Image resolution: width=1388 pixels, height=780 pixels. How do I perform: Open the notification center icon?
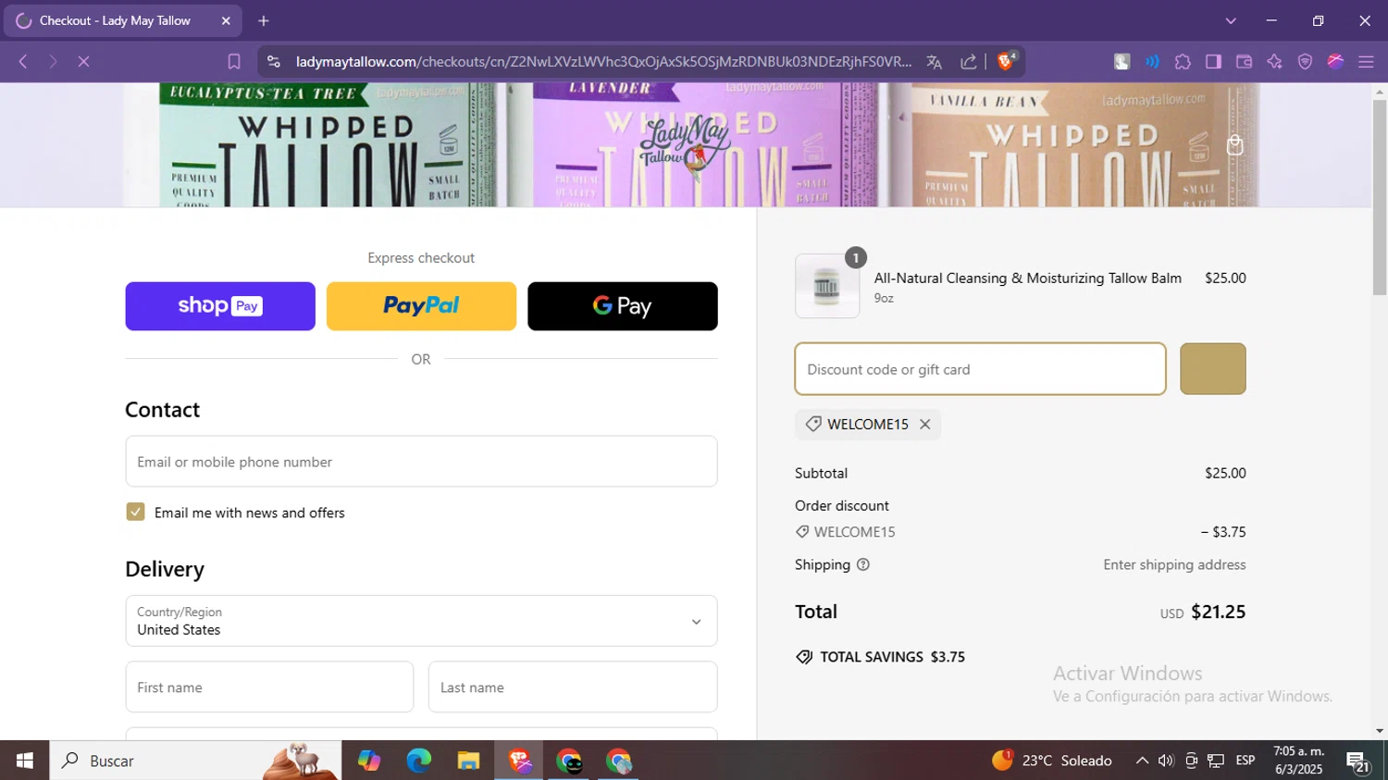(x=1357, y=761)
